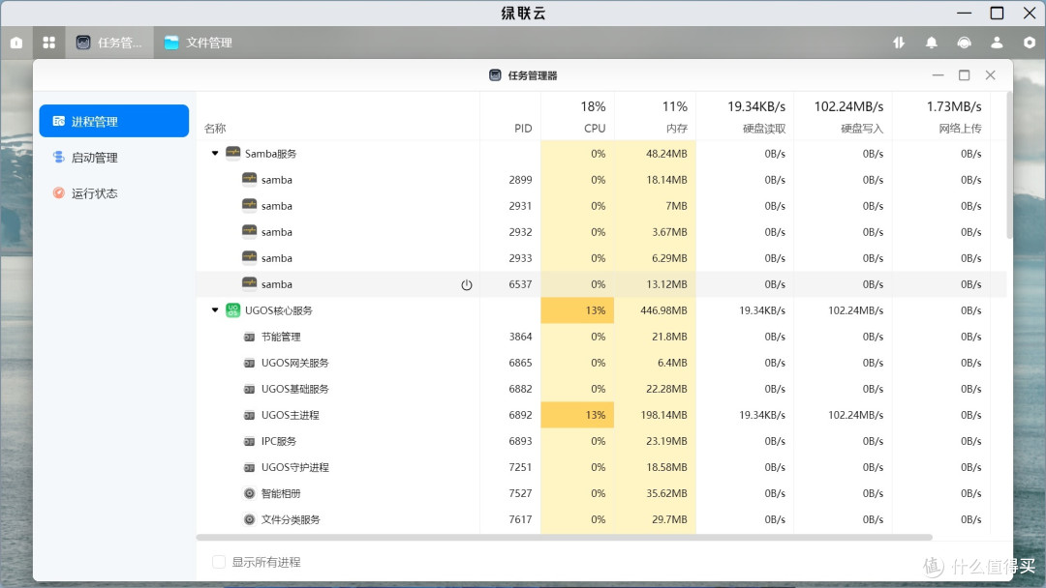Click the UGOS主进程 process icon
Image resolution: width=1046 pixels, height=588 pixels.
[x=250, y=415]
